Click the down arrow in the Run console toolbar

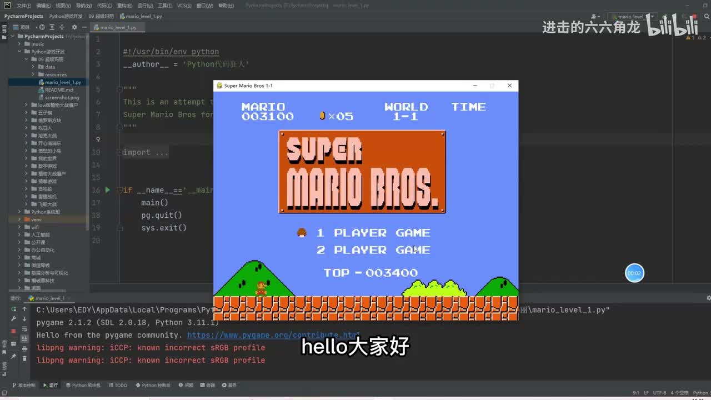tap(24, 319)
